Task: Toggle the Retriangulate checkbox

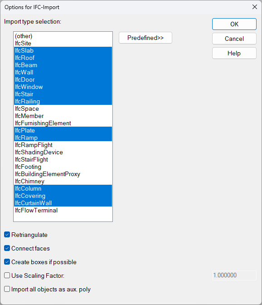Action: 7,235
